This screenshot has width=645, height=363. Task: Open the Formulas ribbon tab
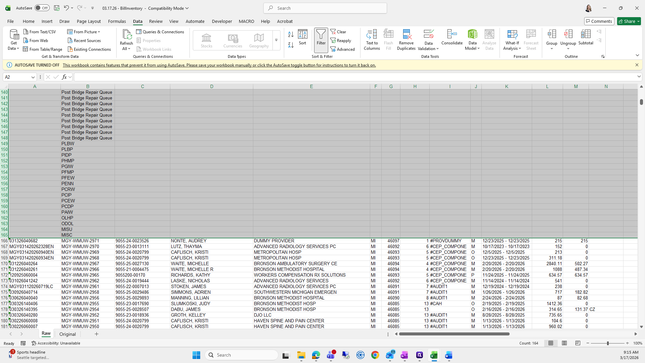[x=117, y=21]
